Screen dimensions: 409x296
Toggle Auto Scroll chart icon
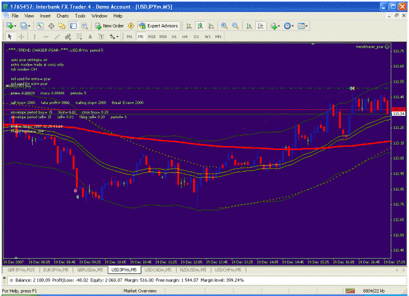pos(249,26)
